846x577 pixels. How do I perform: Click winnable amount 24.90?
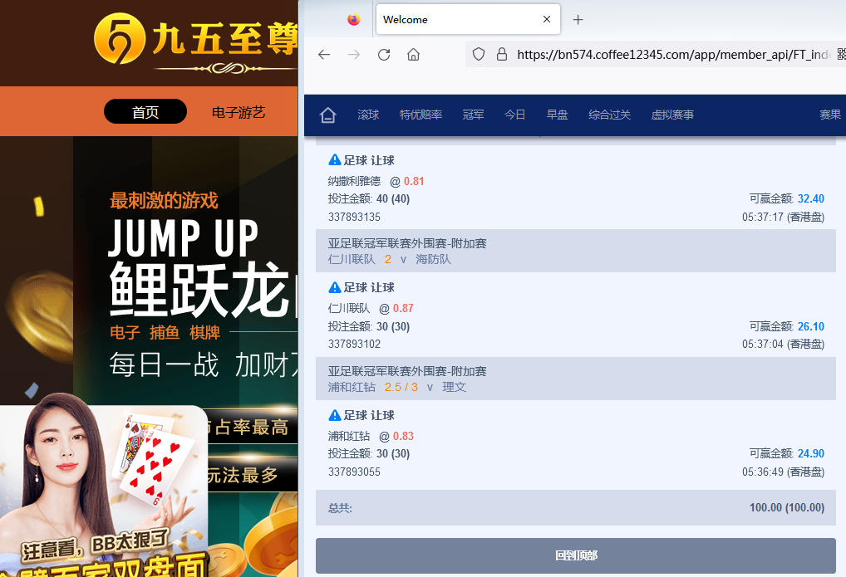[x=811, y=453]
